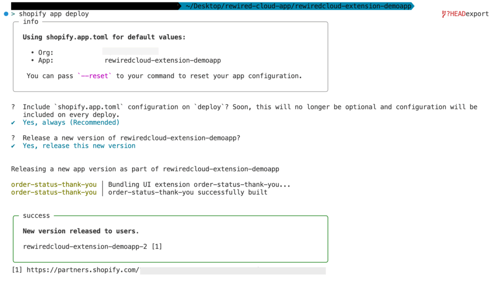The height and width of the screenshot is (281, 494).
Task: Click the "Org:" label in the info box
Action: click(x=46, y=53)
